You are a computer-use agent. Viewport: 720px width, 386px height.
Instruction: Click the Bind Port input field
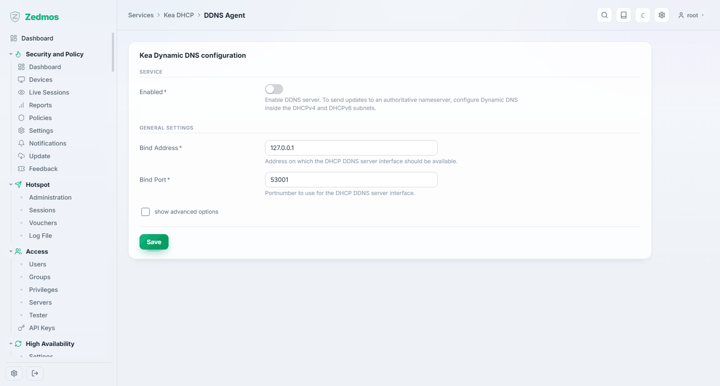coord(351,180)
